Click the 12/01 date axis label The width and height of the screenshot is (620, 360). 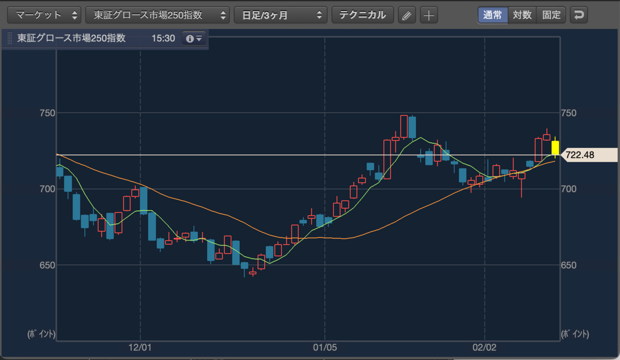[x=140, y=349]
